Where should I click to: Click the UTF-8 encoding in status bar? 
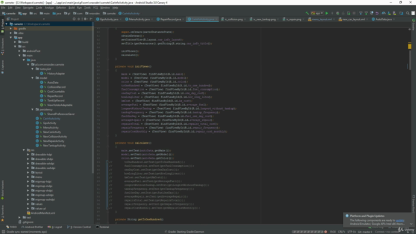click(x=352, y=232)
